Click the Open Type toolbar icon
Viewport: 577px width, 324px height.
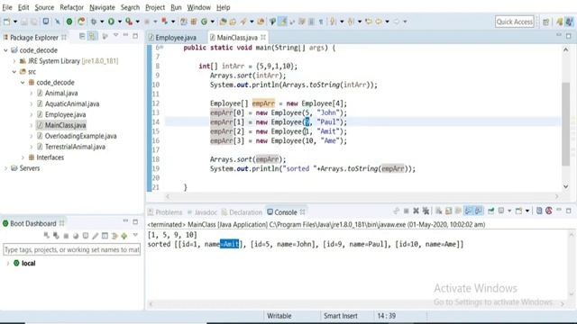pos(223,22)
